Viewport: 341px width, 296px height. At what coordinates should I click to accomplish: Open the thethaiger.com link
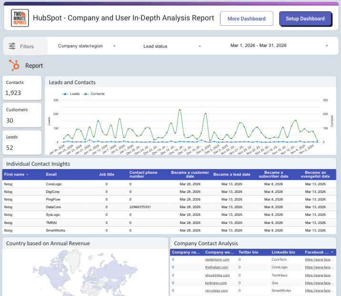tap(217, 267)
